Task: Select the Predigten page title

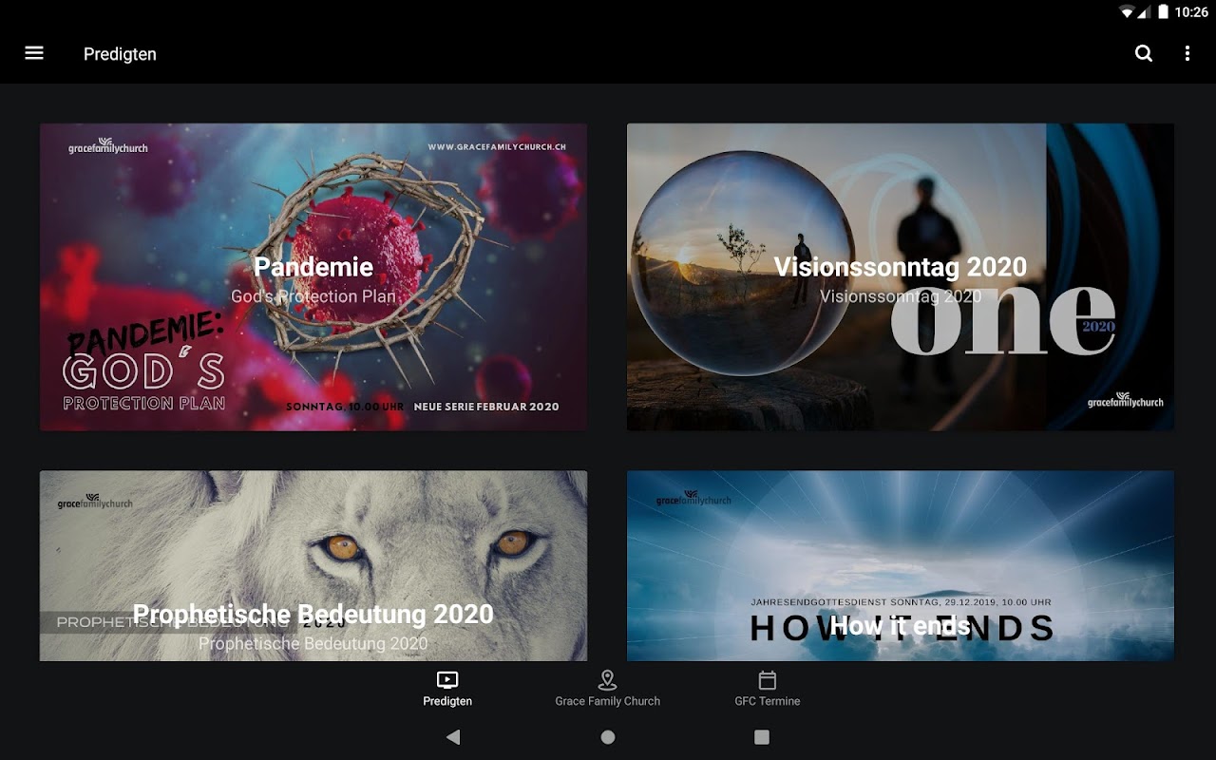Action: (120, 54)
